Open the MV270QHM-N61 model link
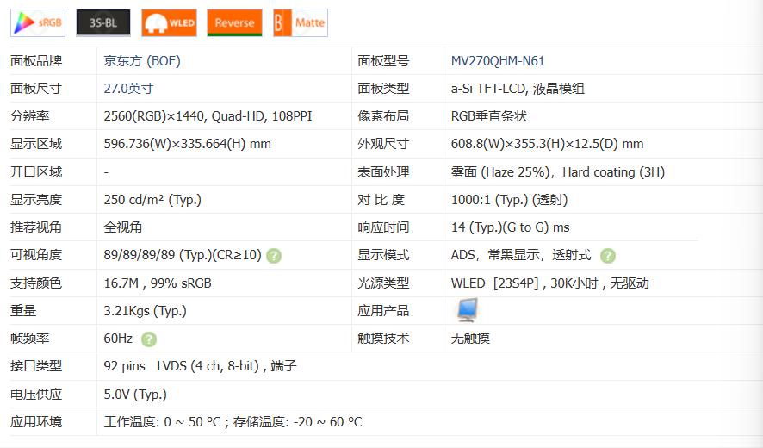Image resolution: width=763 pixels, height=448 pixels. coord(498,61)
